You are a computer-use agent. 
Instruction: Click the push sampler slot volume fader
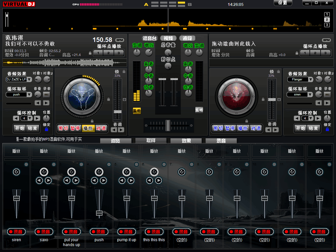click(99, 213)
